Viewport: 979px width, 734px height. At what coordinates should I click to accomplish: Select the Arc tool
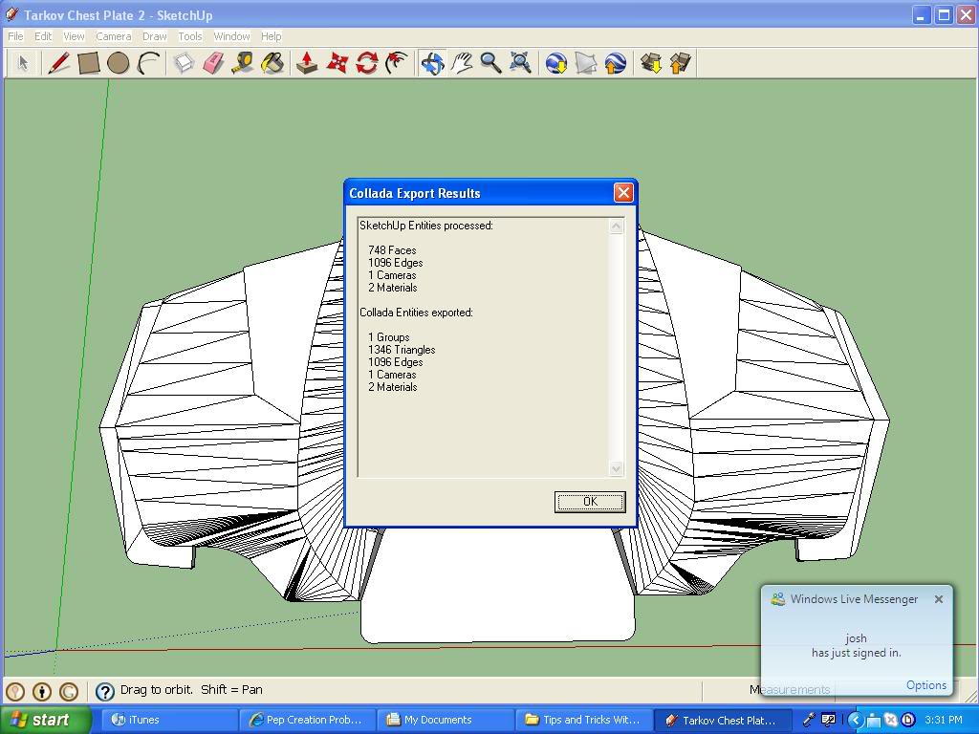pyautogui.click(x=148, y=64)
